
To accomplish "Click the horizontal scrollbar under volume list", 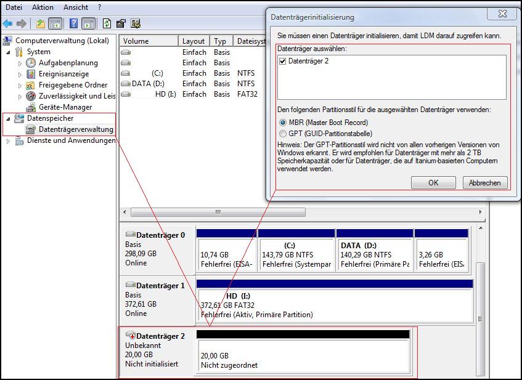I will tap(218, 212).
